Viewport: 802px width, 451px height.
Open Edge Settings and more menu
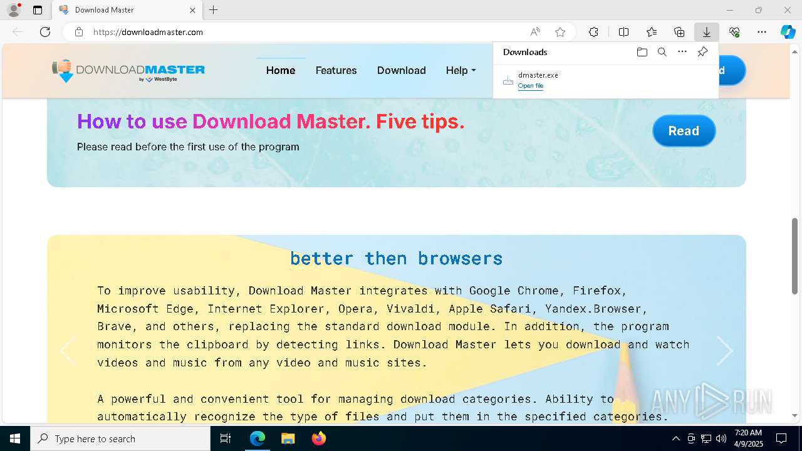pos(762,32)
